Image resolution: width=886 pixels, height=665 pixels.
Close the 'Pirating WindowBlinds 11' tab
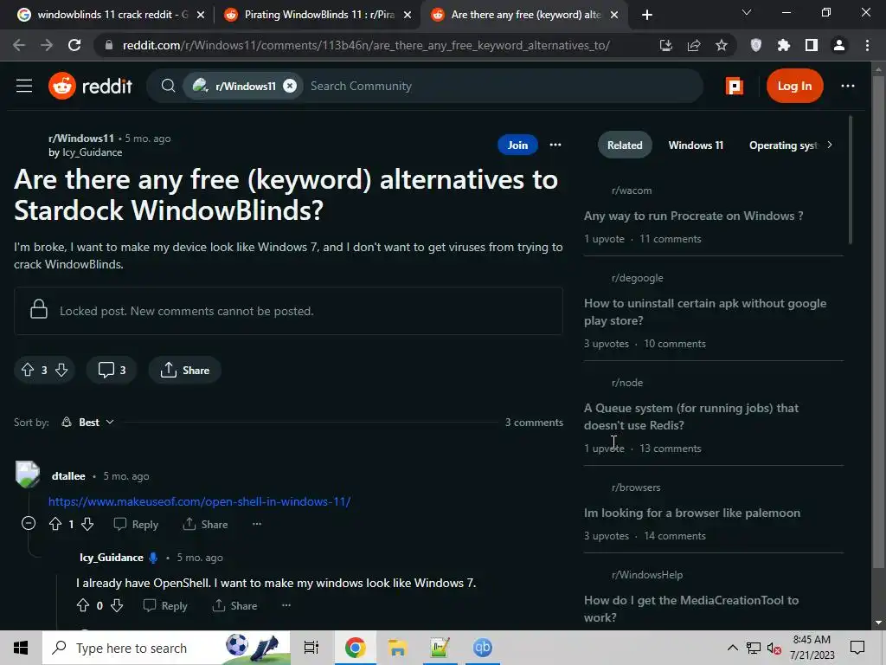click(408, 16)
